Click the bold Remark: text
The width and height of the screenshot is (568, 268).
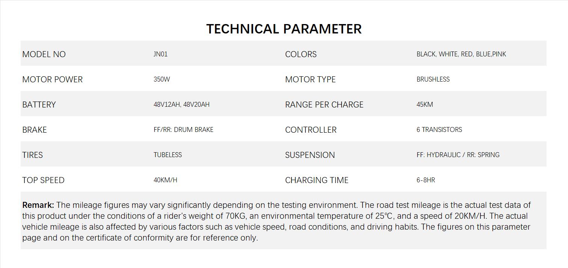38,205
